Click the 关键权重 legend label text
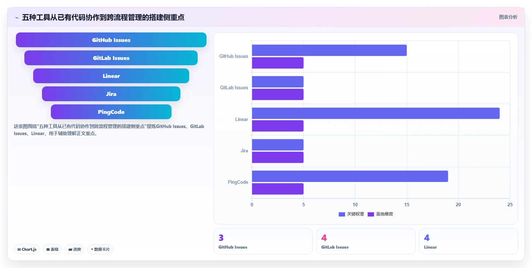Image resolution: width=532 pixels, height=268 pixels. coord(355,214)
